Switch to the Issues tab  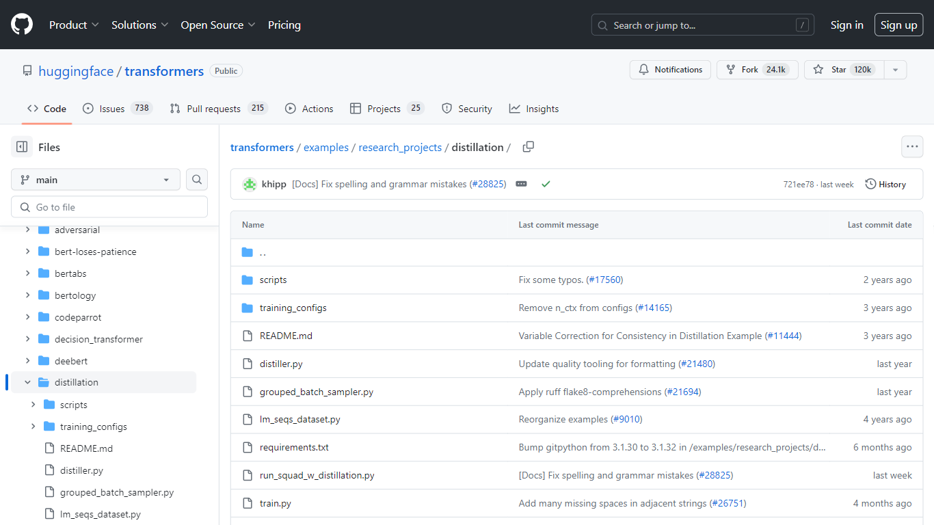[x=116, y=109]
